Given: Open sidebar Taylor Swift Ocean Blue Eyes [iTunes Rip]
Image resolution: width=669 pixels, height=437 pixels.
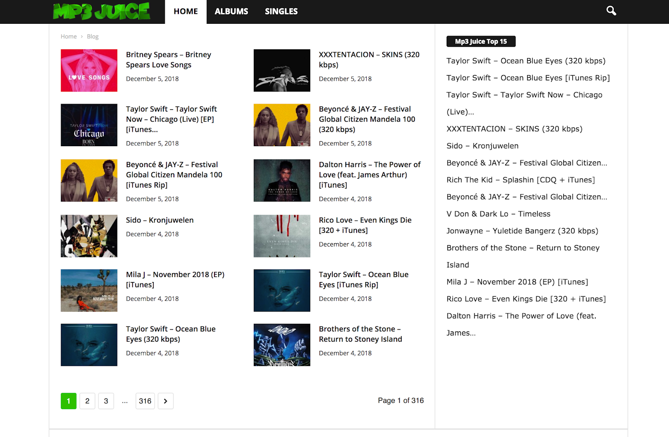Looking at the screenshot, I should pyautogui.click(x=528, y=78).
